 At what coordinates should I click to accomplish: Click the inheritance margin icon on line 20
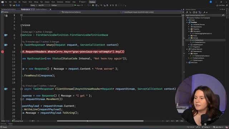point(6,89)
